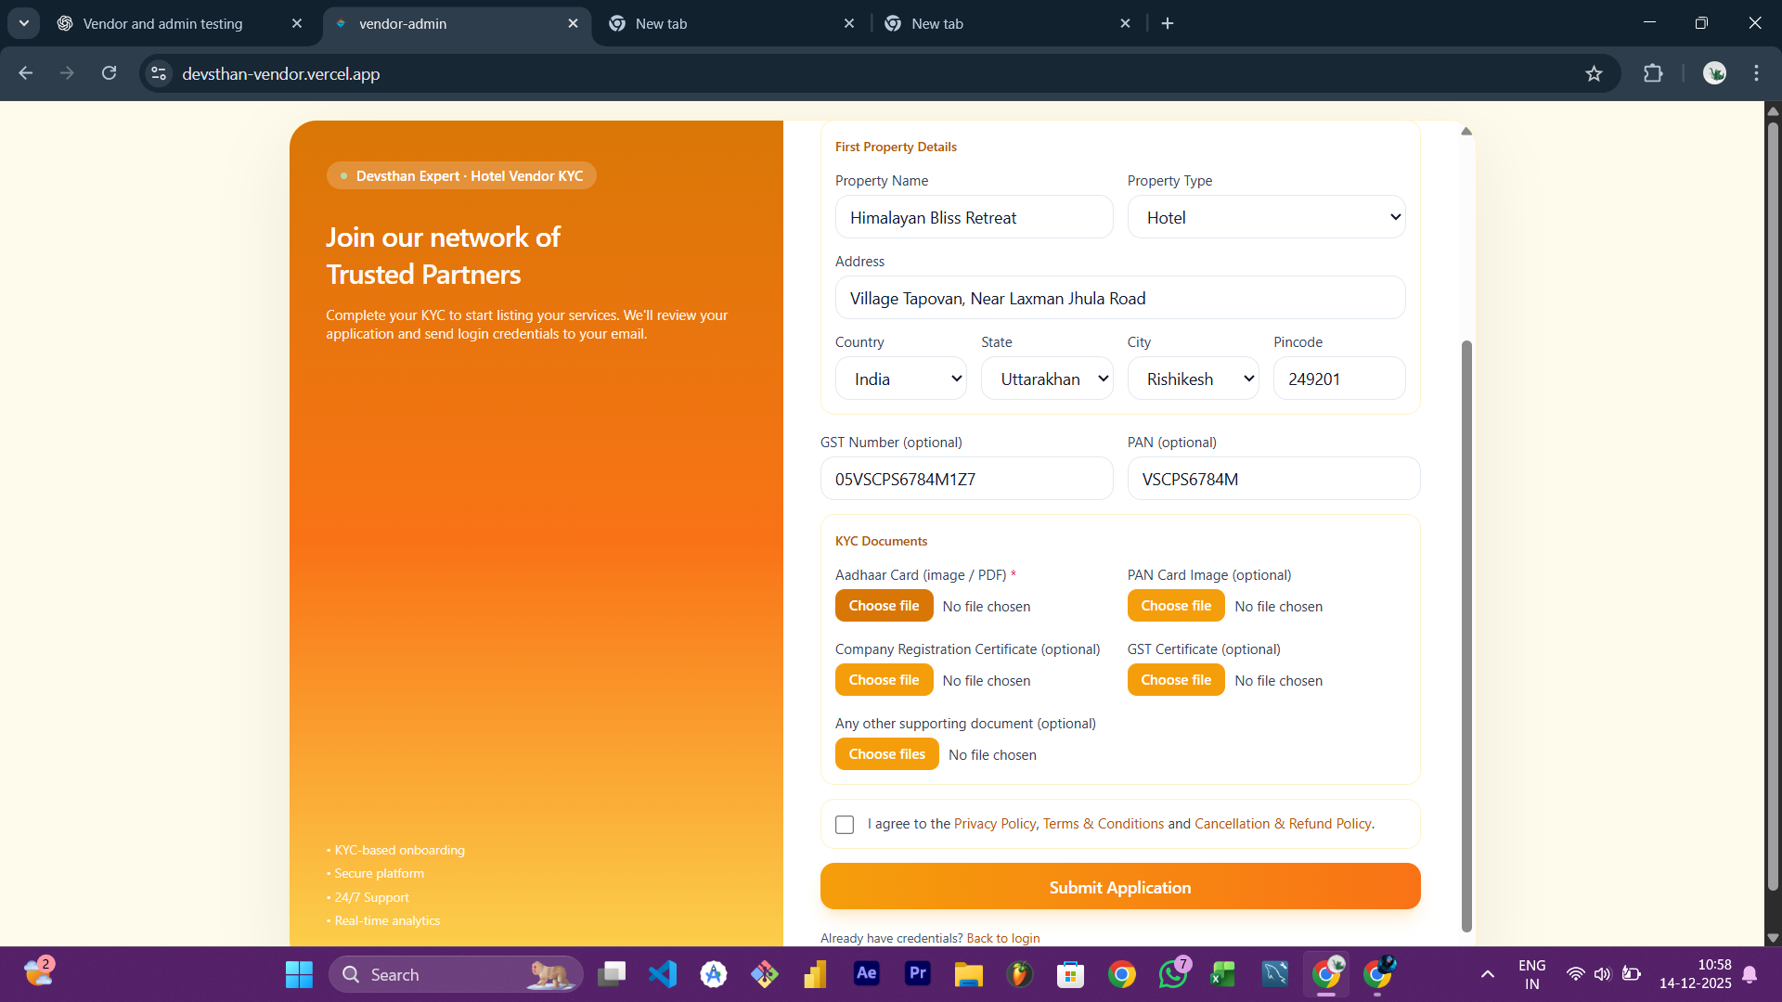Open Chrome's three-dot menu

pos(1756,74)
